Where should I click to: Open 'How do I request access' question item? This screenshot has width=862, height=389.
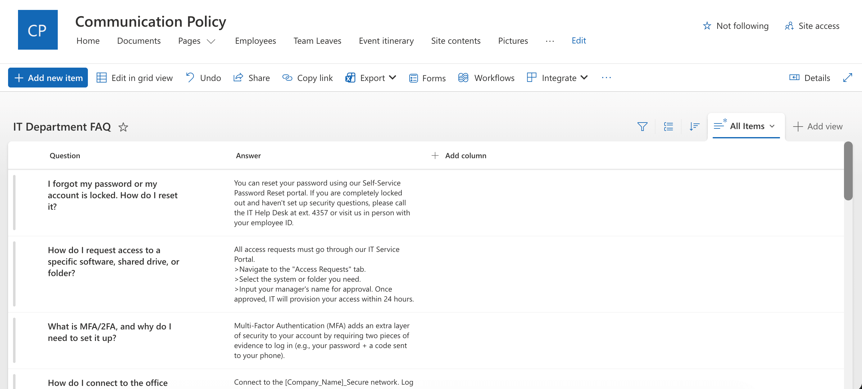113,262
